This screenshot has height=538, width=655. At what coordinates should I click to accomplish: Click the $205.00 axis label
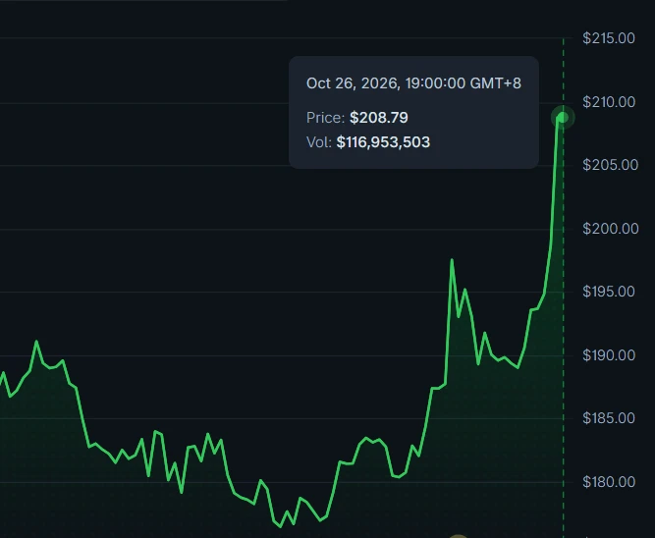tap(610, 165)
